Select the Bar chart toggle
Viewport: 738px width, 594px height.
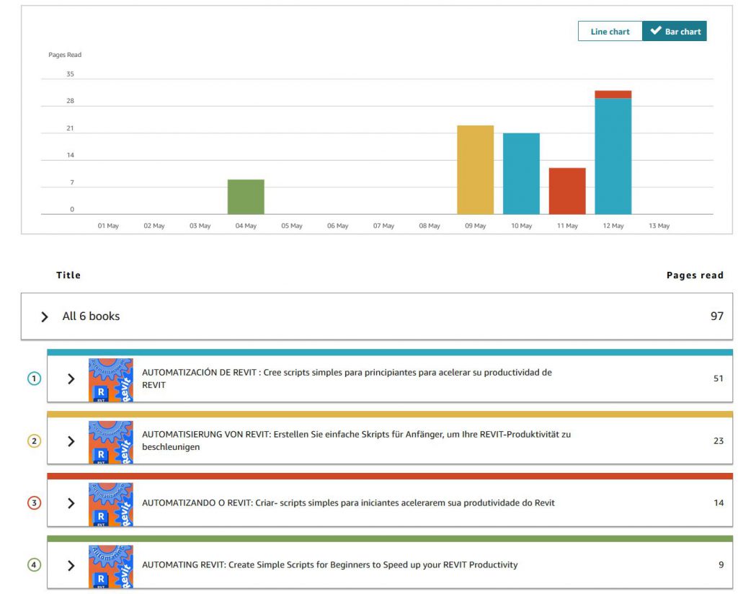(675, 32)
